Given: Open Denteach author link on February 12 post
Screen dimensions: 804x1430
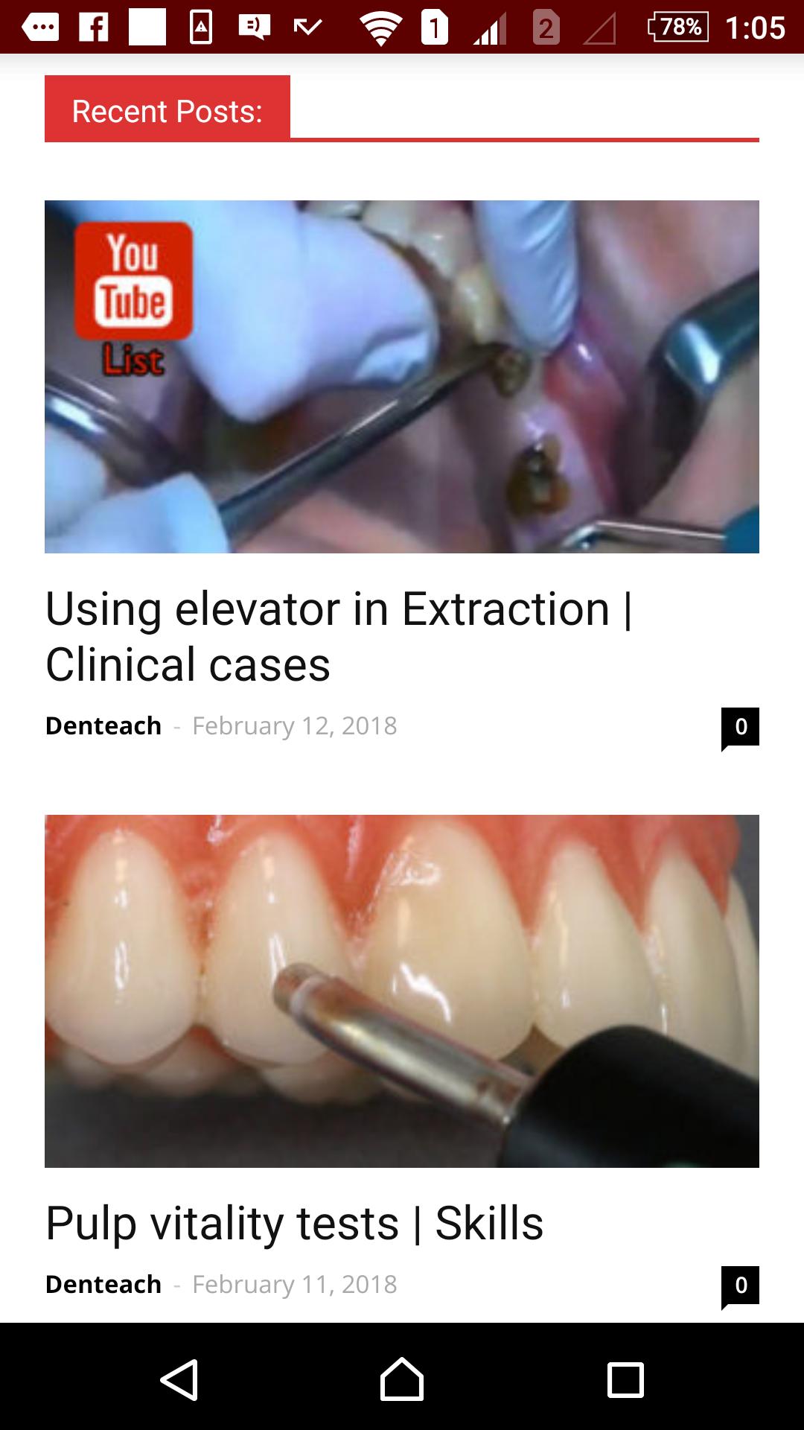Looking at the screenshot, I should coord(103,725).
